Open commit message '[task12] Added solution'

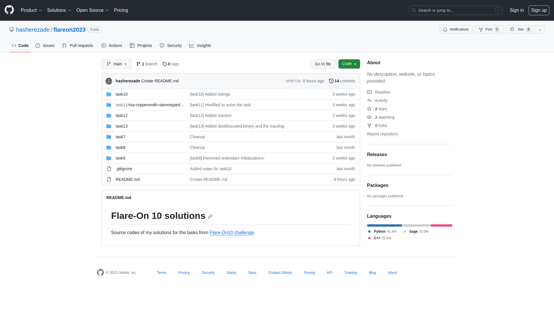tap(211, 115)
